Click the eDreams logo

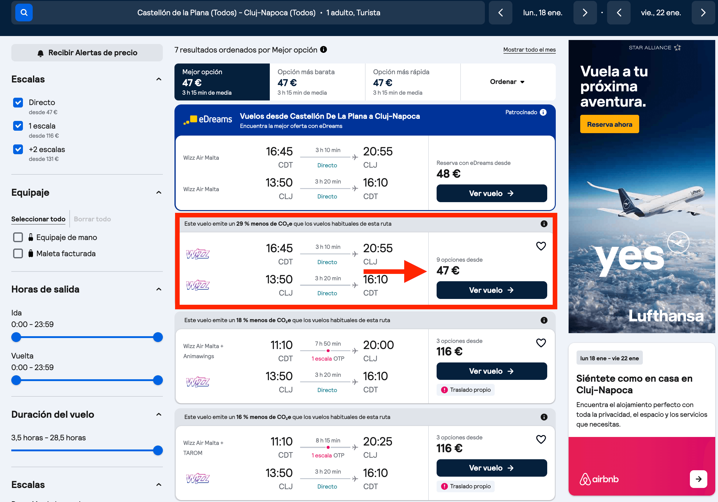tap(208, 119)
